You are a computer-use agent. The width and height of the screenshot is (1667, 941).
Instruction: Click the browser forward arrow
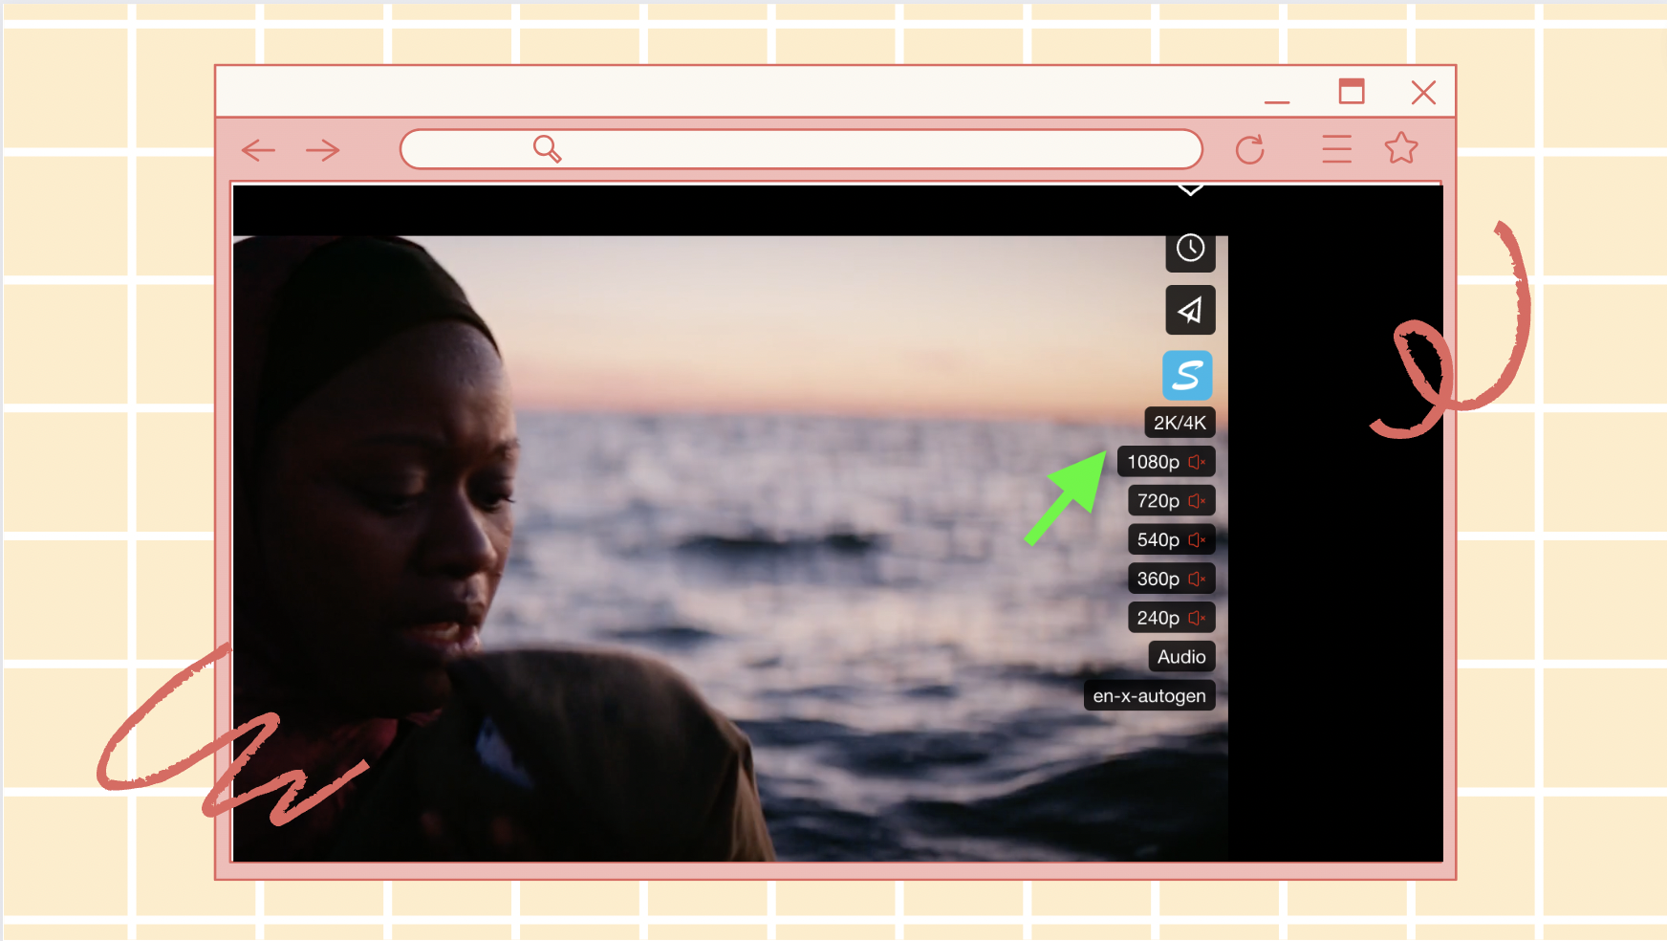pyautogui.click(x=323, y=150)
